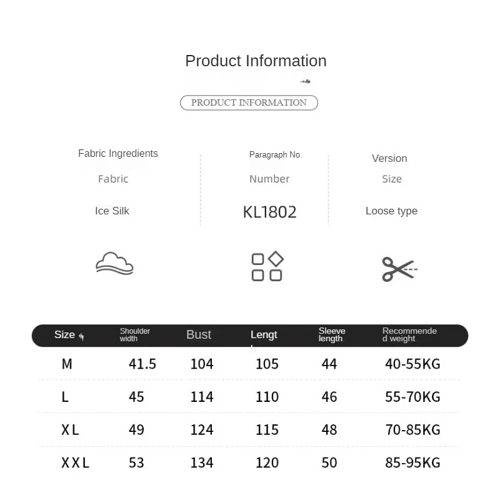Click the Fabric Ingredients label

118,153
